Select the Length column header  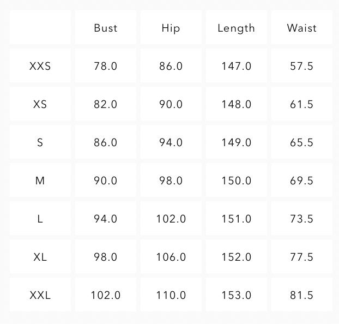coord(236,28)
